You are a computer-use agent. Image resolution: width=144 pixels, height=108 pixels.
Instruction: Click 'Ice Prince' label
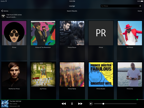pyautogui.click(x=130, y=47)
